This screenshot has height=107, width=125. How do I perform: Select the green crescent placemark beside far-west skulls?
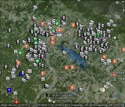click(20, 53)
